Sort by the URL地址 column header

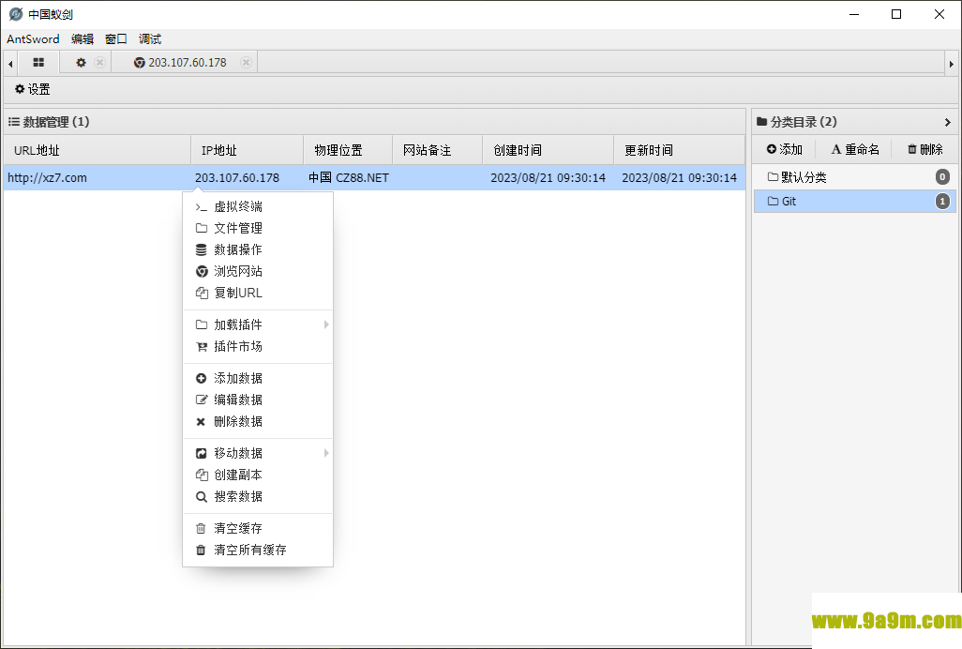(x=98, y=150)
